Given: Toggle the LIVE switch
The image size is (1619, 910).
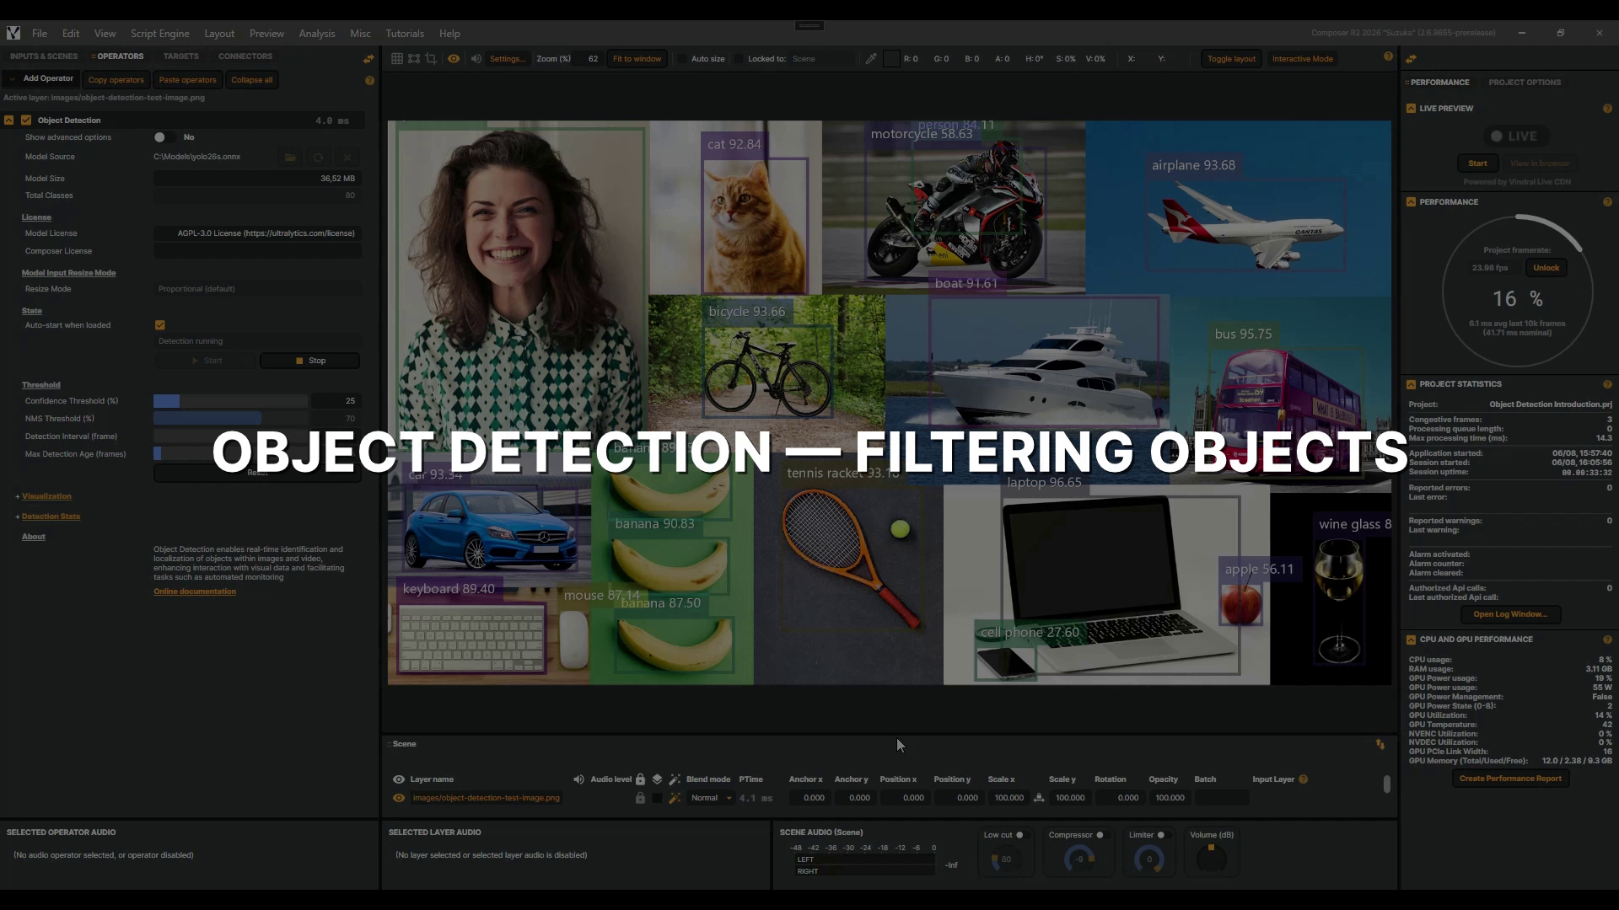Looking at the screenshot, I should (1496, 136).
